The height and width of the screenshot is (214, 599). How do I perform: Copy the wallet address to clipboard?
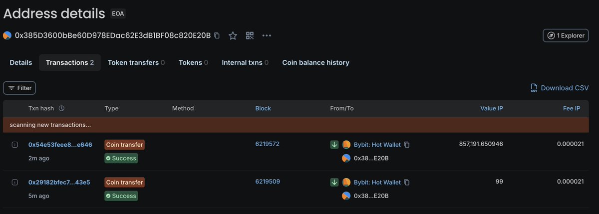[x=217, y=35]
